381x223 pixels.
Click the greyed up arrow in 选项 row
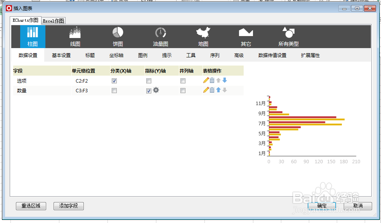point(218,80)
